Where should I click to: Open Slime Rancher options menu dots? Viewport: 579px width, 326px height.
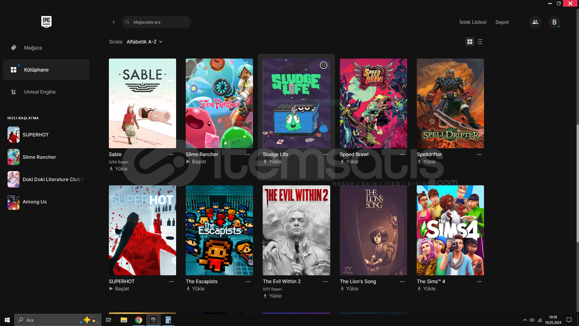[248, 155]
